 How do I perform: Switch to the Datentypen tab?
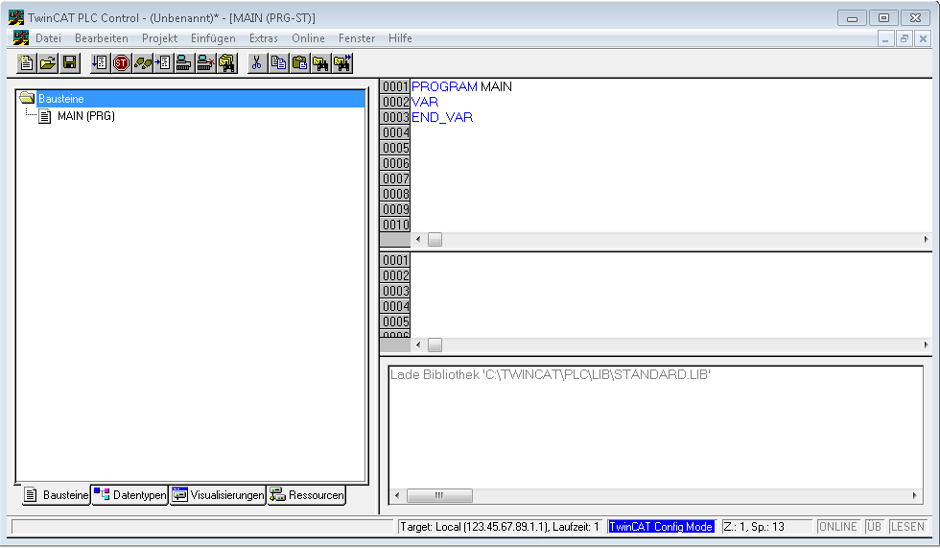click(x=130, y=495)
